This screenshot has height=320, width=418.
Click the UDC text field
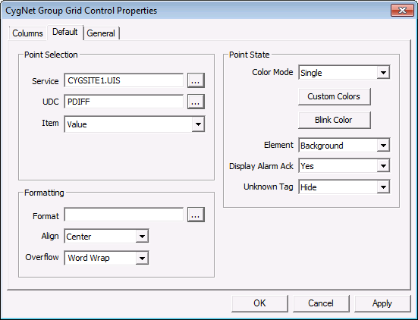tap(124, 102)
